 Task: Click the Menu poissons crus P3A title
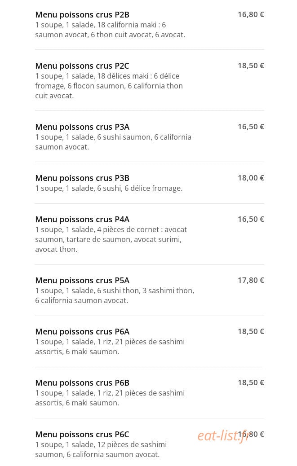pos(82,127)
